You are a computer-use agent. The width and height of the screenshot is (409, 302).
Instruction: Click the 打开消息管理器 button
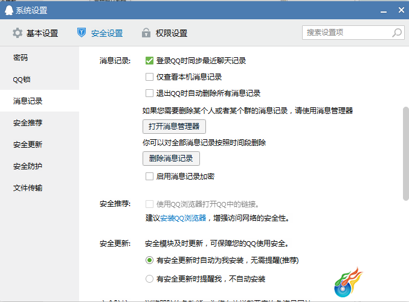[174, 127]
